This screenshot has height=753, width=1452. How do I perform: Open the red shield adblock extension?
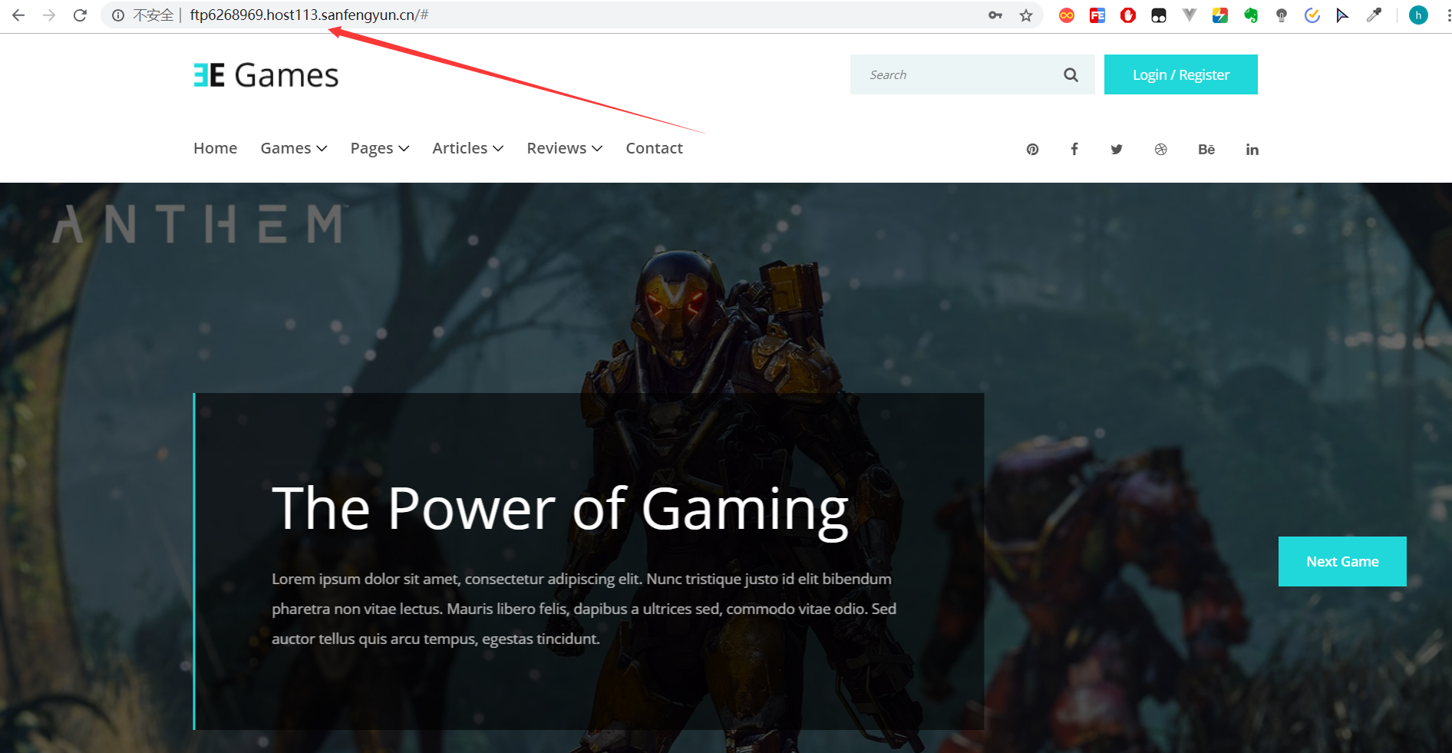[x=1128, y=15]
